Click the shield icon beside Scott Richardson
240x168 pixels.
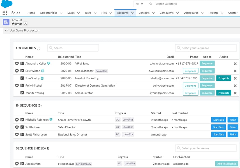17,134
